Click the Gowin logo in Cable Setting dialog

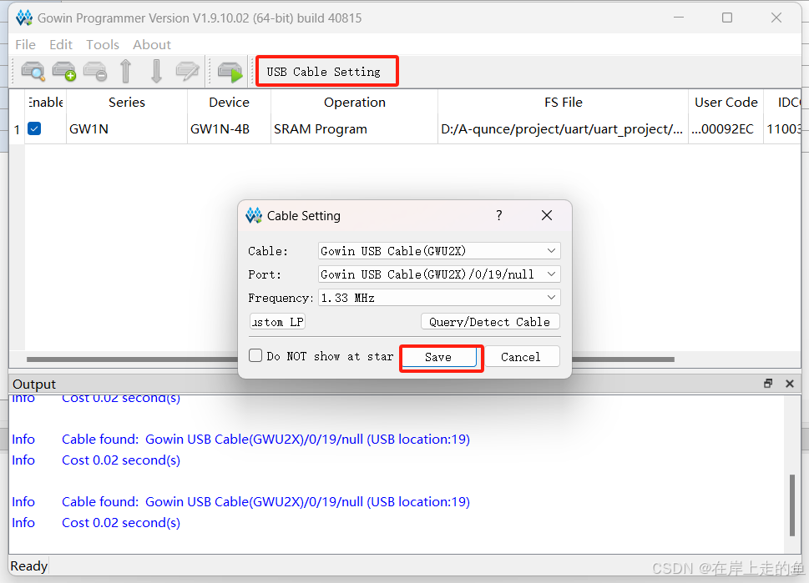[x=253, y=215]
